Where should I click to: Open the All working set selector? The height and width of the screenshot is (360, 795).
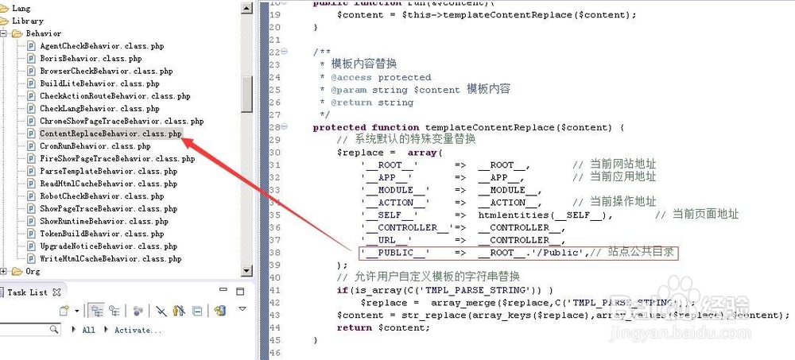(x=88, y=330)
